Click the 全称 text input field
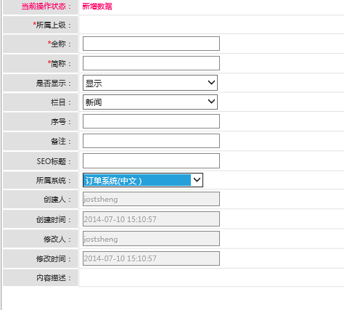 click(x=151, y=44)
